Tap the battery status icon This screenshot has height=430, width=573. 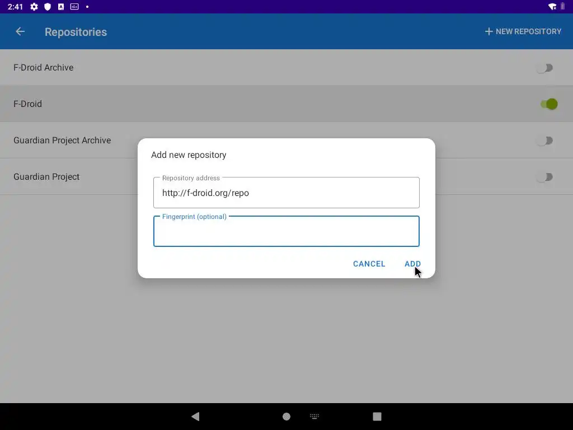tap(563, 7)
